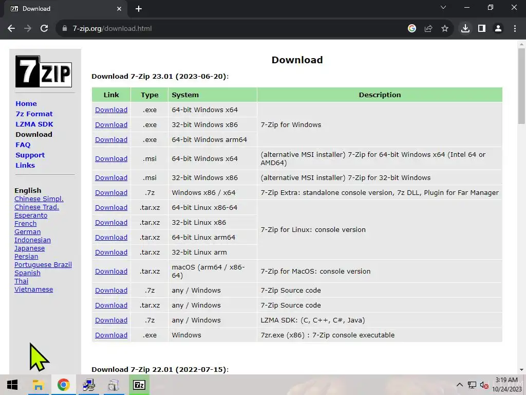Switch language to Vietnamese
The height and width of the screenshot is (395, 526).
[x=33, y=290]
